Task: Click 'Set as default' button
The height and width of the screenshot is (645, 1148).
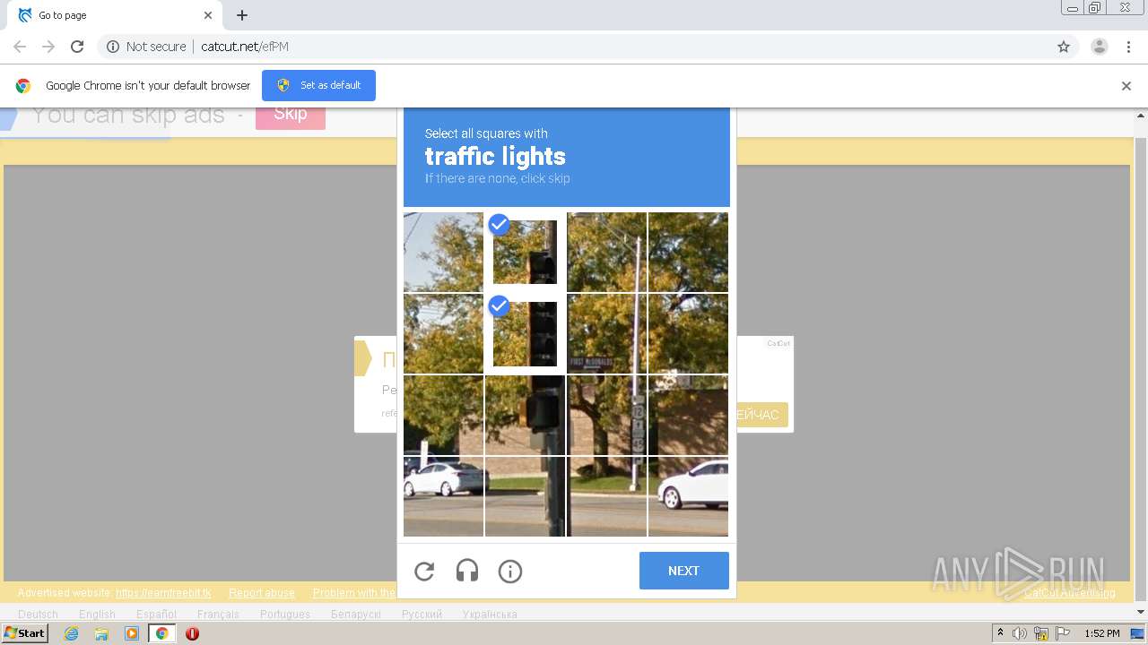Action: tap(318, 85)
